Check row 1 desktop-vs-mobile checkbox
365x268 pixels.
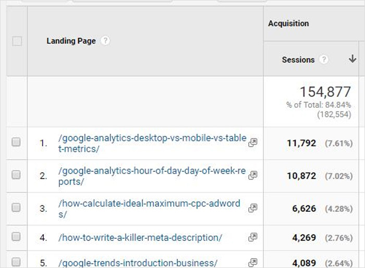(16, 142)
